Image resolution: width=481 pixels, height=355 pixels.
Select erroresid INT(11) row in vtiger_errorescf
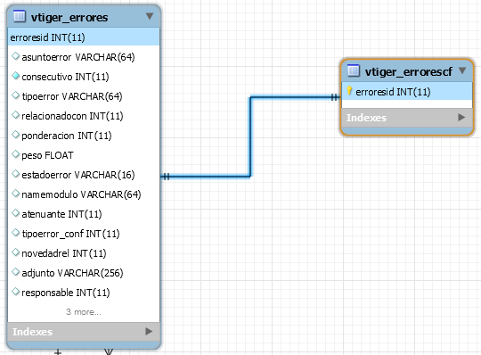(407, 91)
